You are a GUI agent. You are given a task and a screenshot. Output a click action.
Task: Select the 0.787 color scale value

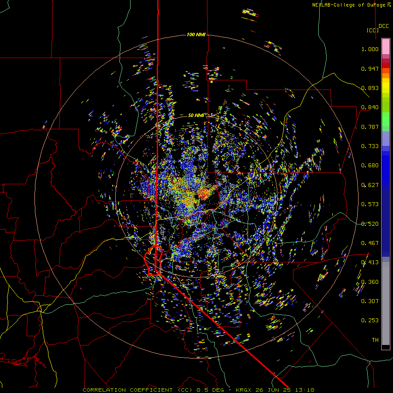370,127
